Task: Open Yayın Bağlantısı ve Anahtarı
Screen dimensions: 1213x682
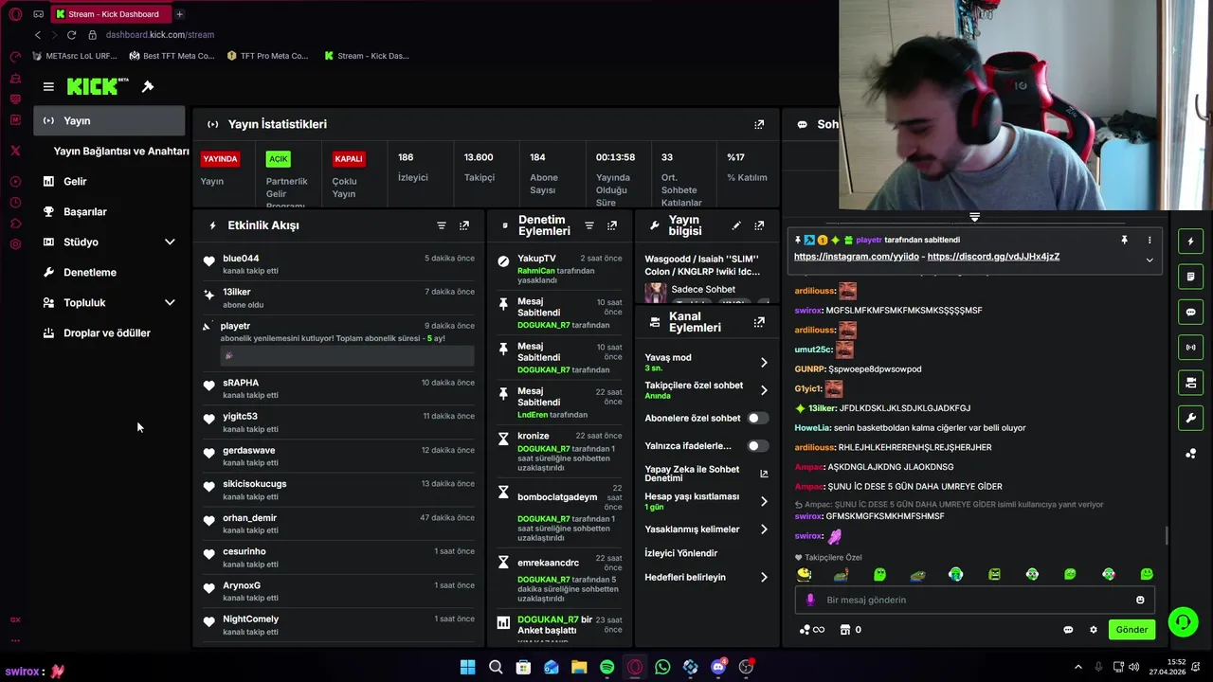Action: click(x=120, y=151)
